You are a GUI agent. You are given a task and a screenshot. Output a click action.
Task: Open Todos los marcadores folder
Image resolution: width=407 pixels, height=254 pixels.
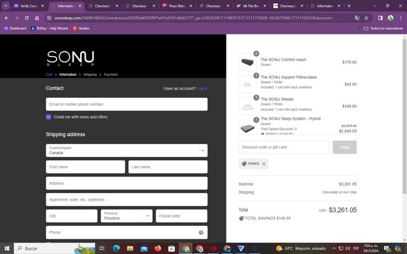[383, 28]
